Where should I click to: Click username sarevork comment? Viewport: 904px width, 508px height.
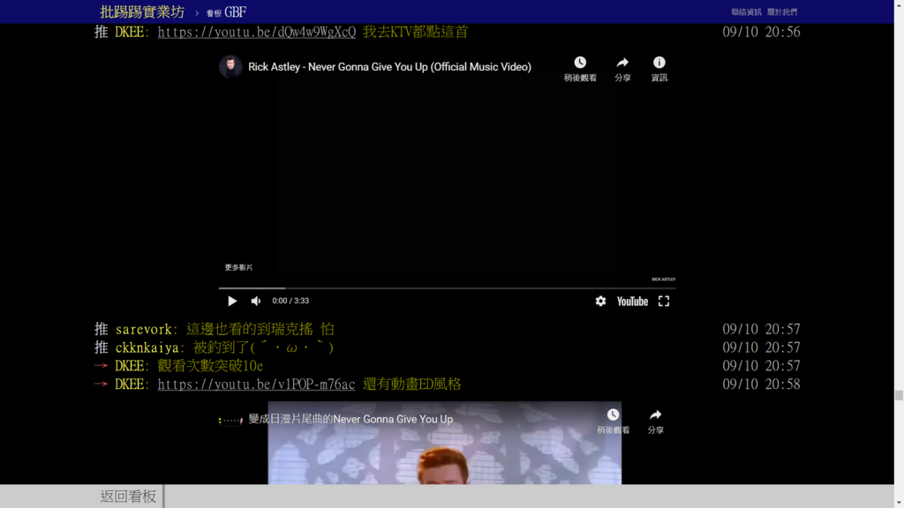pyautogui.click(x=143, y=330)
